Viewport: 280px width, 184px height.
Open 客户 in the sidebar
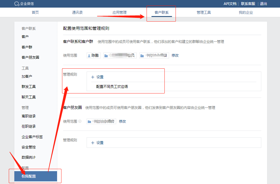(x=25, y=37)
